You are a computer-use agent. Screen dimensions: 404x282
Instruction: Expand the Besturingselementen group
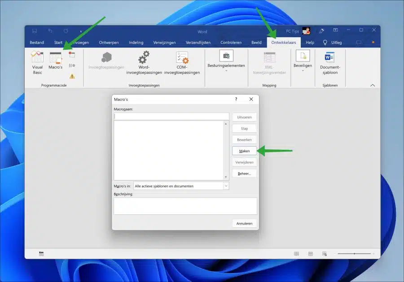click(226, 61)
